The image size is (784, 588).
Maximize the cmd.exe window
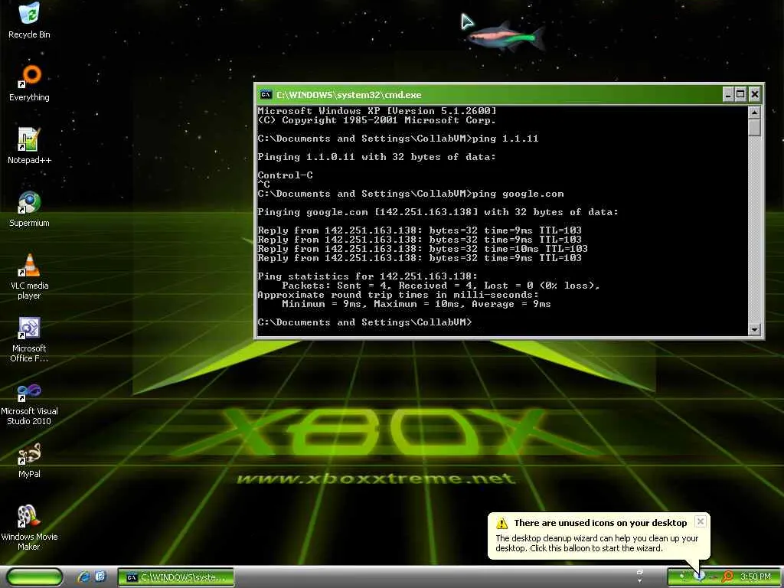click(x=741, y=94)
